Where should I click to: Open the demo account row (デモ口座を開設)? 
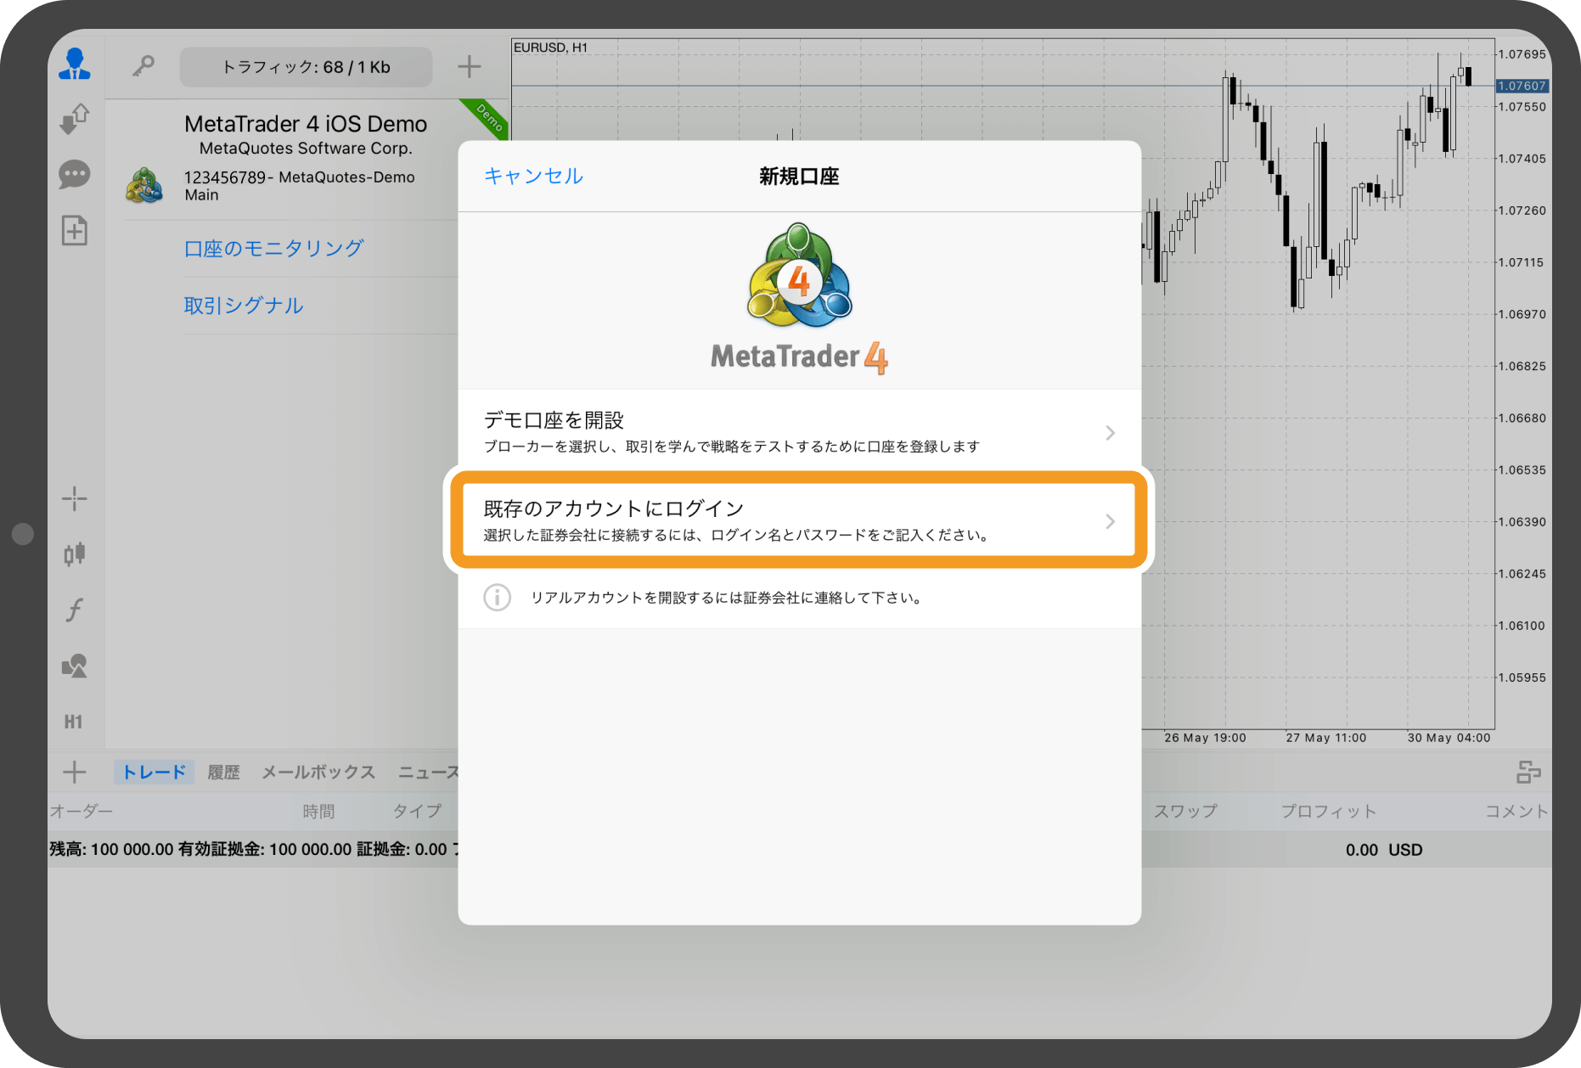click(x=799, y=433)
